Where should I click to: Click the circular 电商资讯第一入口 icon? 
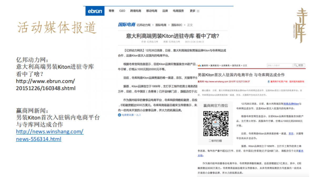click(120, 115)
